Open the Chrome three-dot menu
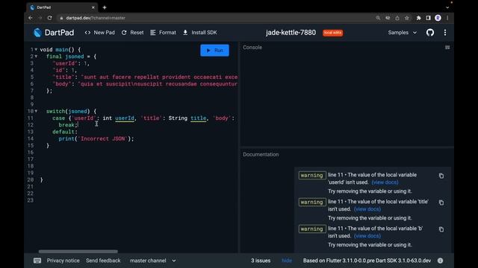The image size is (478, 268). pos(447,18)
